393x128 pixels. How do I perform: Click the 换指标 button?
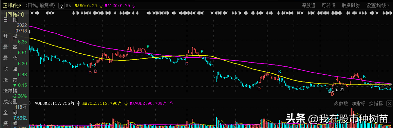(376, 103)
